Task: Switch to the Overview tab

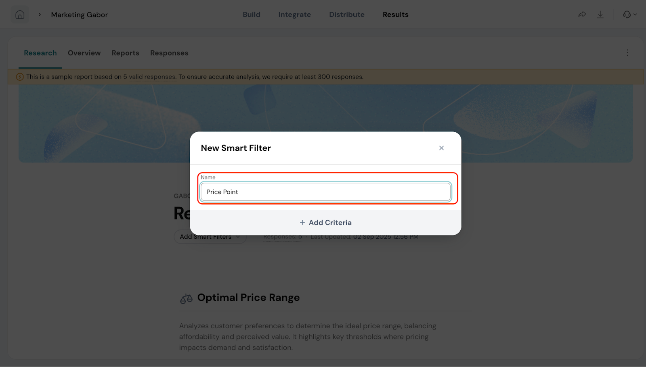Action: pyautogui.click(x=84, y=53)
